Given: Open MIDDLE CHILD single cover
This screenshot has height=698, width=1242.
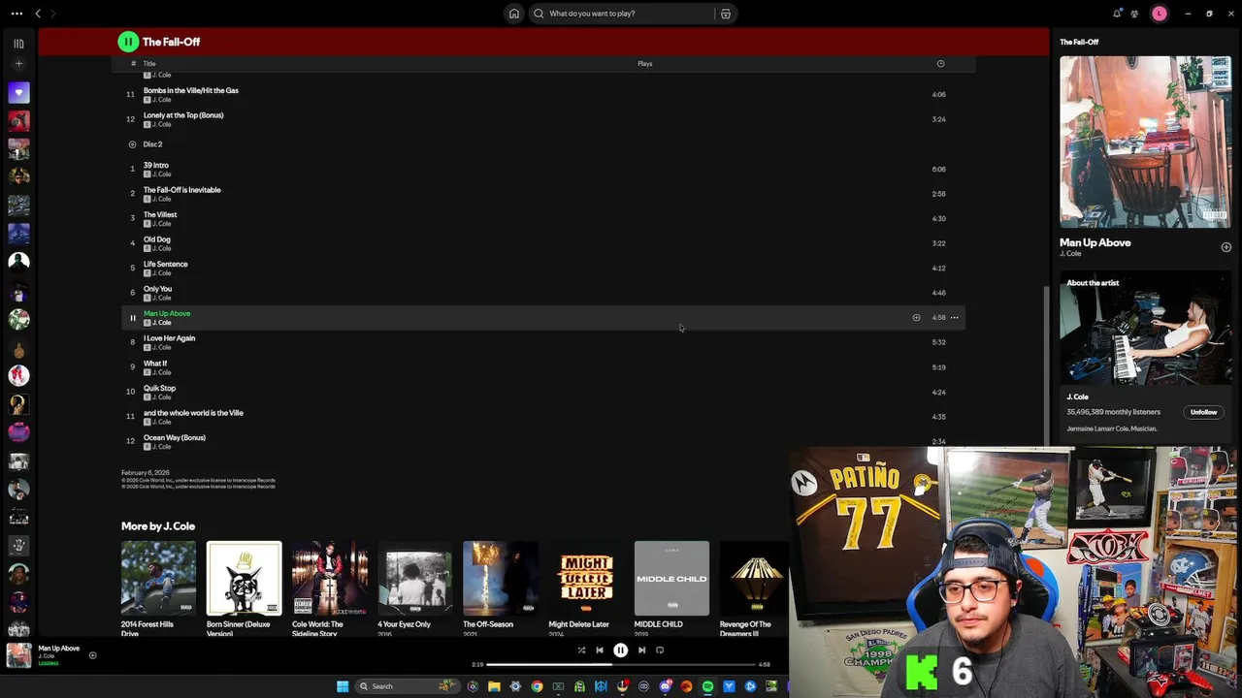Looking at the screenshot, I should 671,579.
